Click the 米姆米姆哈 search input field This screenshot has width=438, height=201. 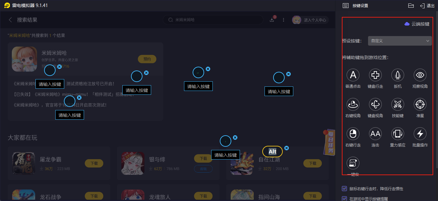[x=213, y=20]
